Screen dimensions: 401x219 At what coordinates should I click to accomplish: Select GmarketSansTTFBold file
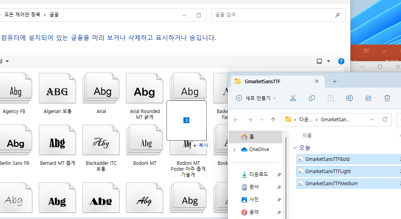pos(349,159)
